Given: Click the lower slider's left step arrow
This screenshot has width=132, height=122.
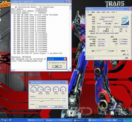Looking at the screenshot, I should [63, 101].
